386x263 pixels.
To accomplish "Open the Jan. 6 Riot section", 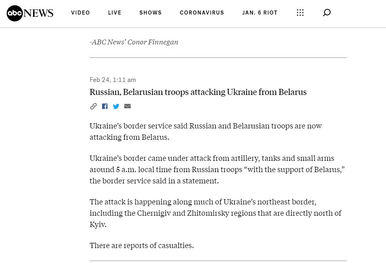I will click(x=260, y=13).
